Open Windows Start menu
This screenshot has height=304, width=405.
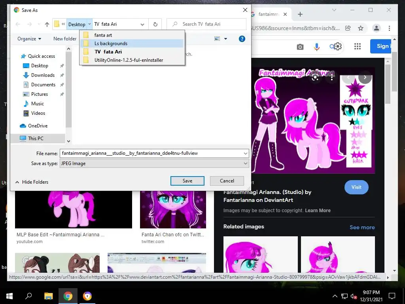click(x=9, y=296)
